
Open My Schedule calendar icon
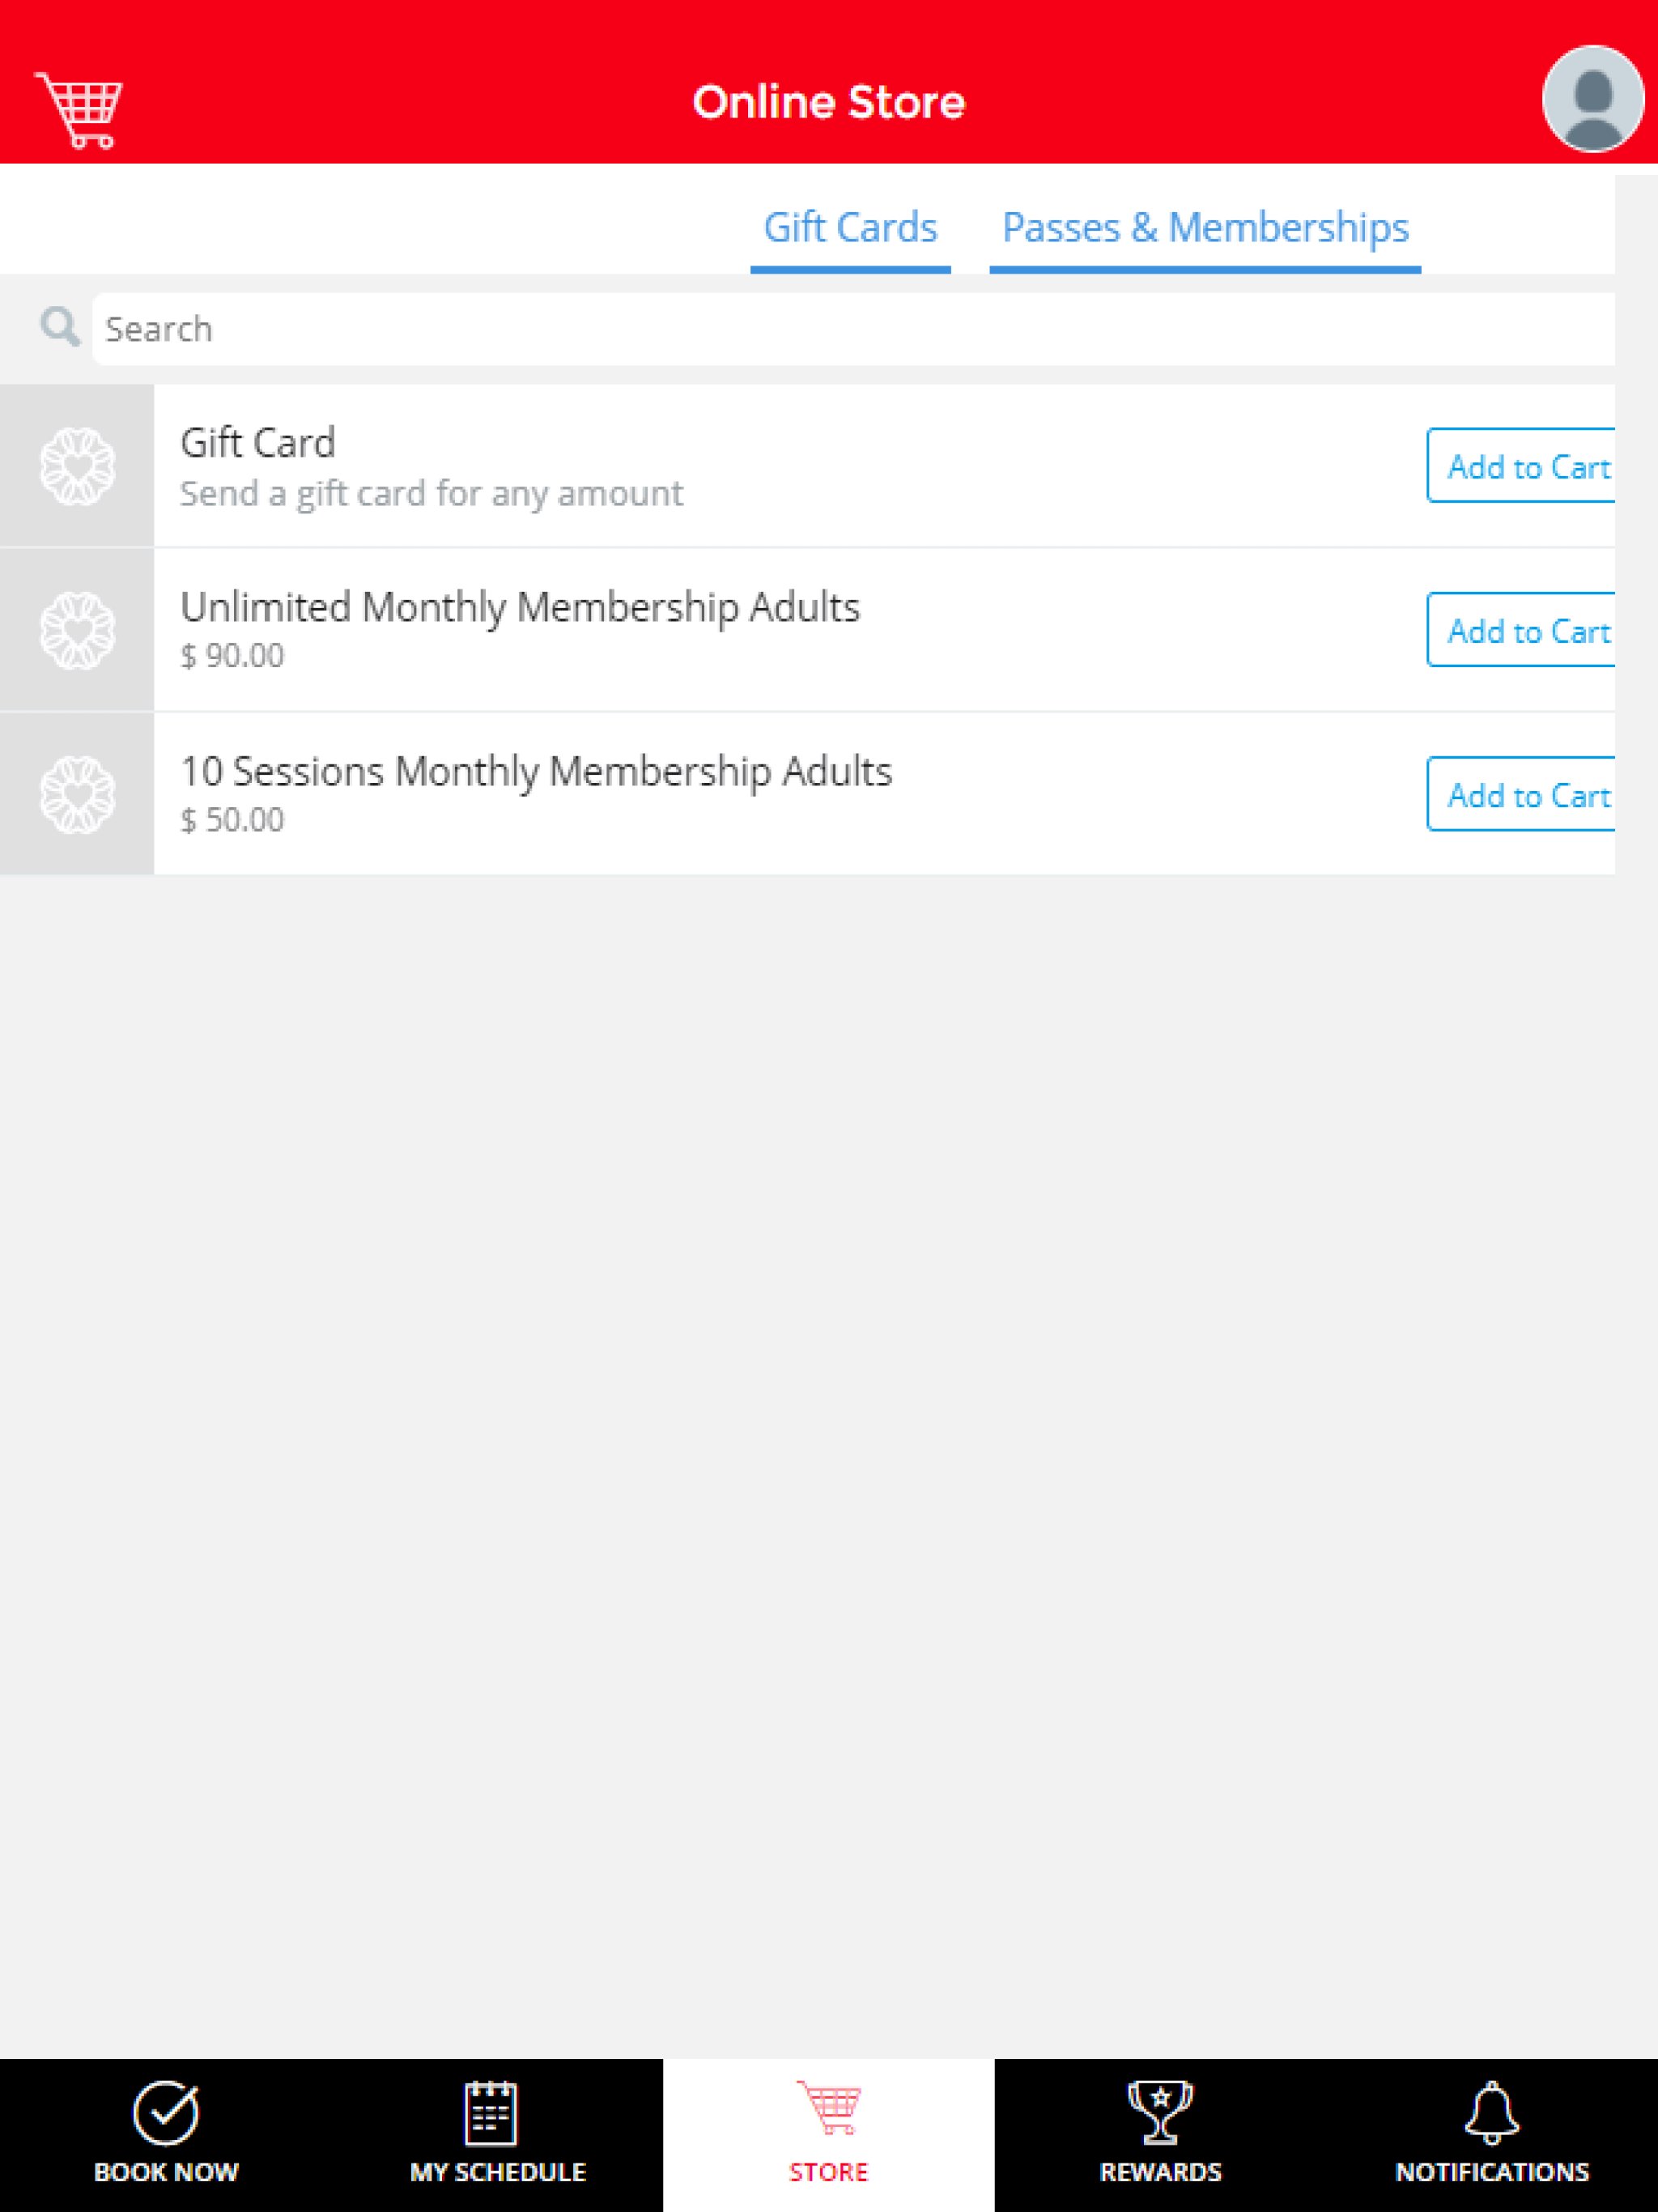(491, 2112)
